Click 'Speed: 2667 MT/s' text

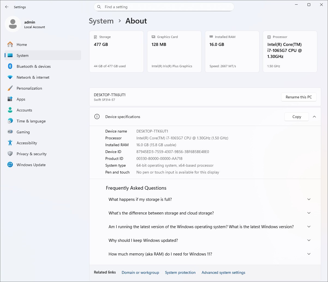(223, 66)
